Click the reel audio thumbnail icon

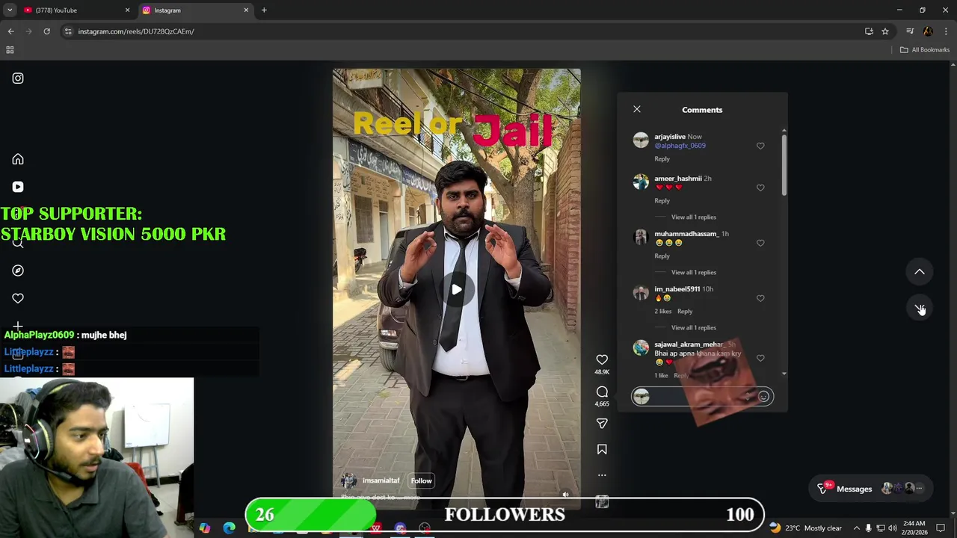pyautogui.click(x=602, y=502)
